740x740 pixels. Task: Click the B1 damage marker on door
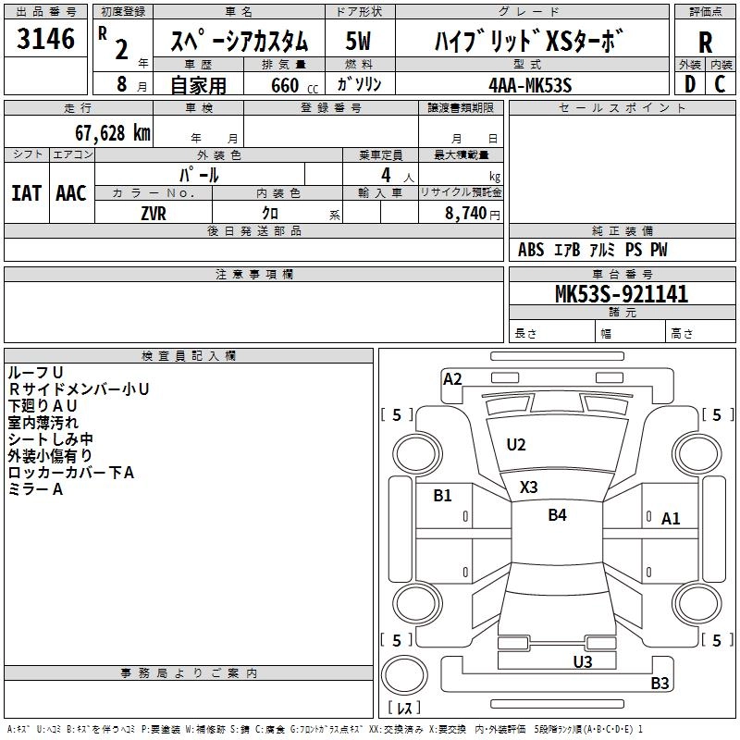coord(443,496)
